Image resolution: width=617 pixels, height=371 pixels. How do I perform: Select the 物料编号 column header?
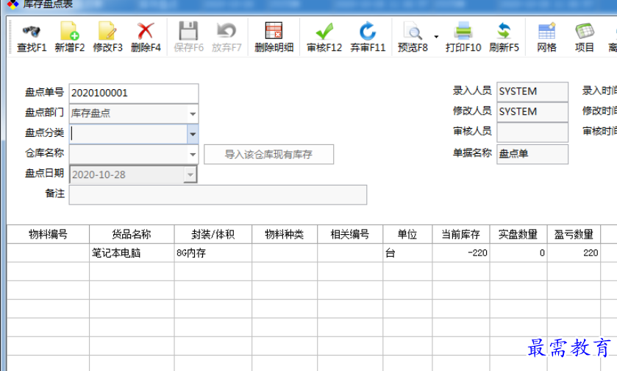(x=48, y=234)
